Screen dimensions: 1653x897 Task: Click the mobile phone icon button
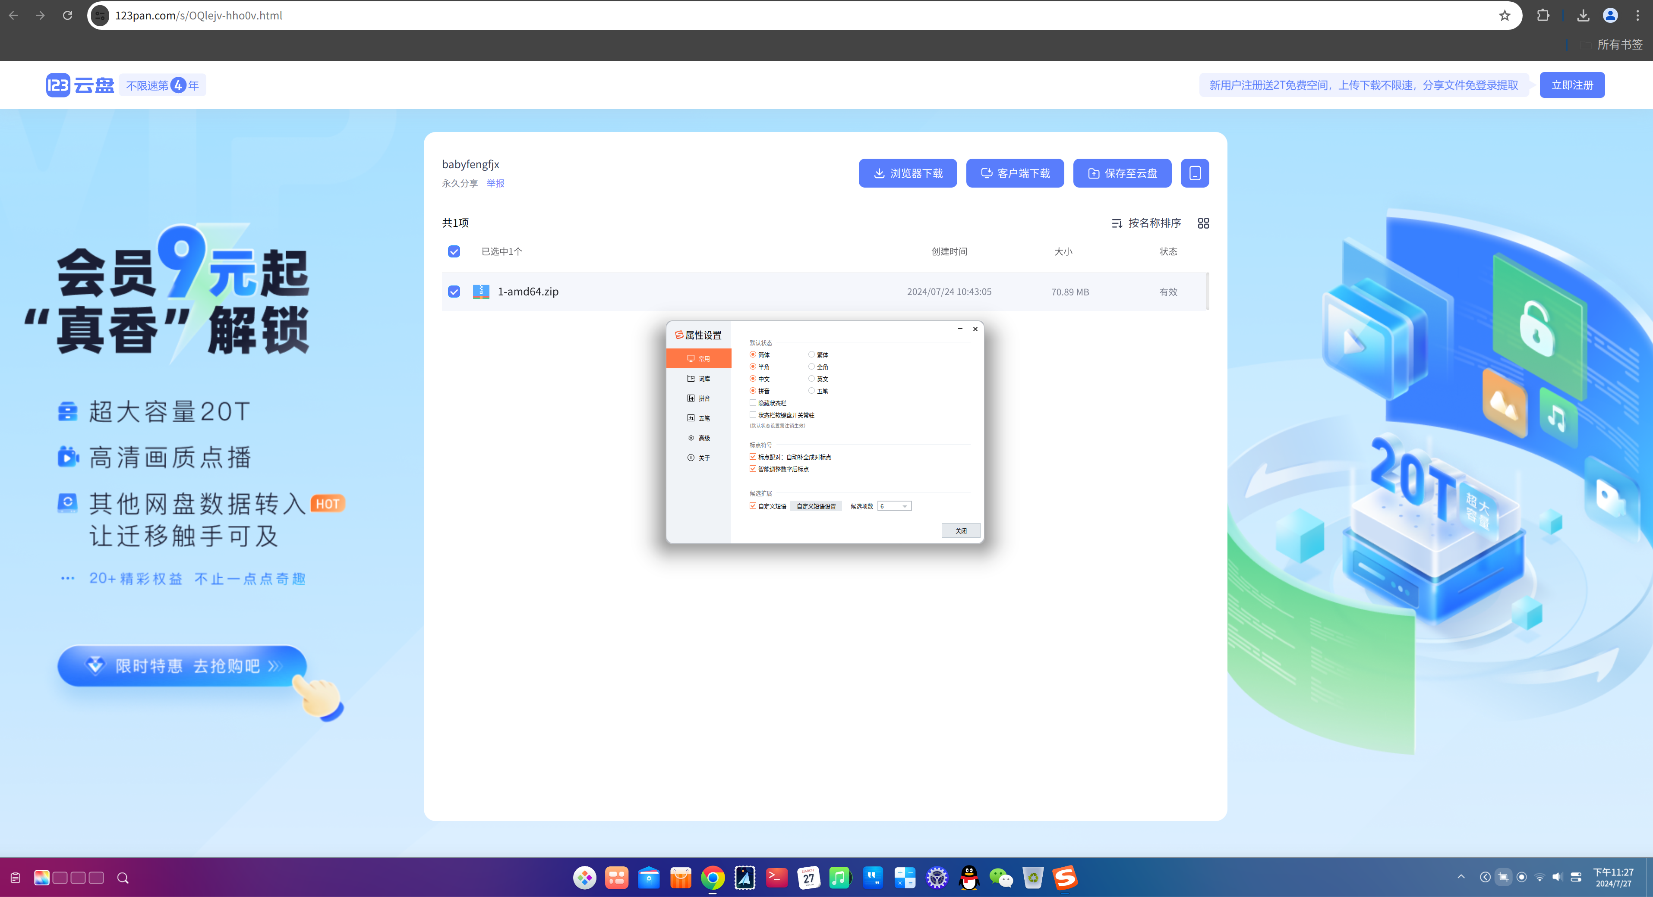pos(1195,173)
